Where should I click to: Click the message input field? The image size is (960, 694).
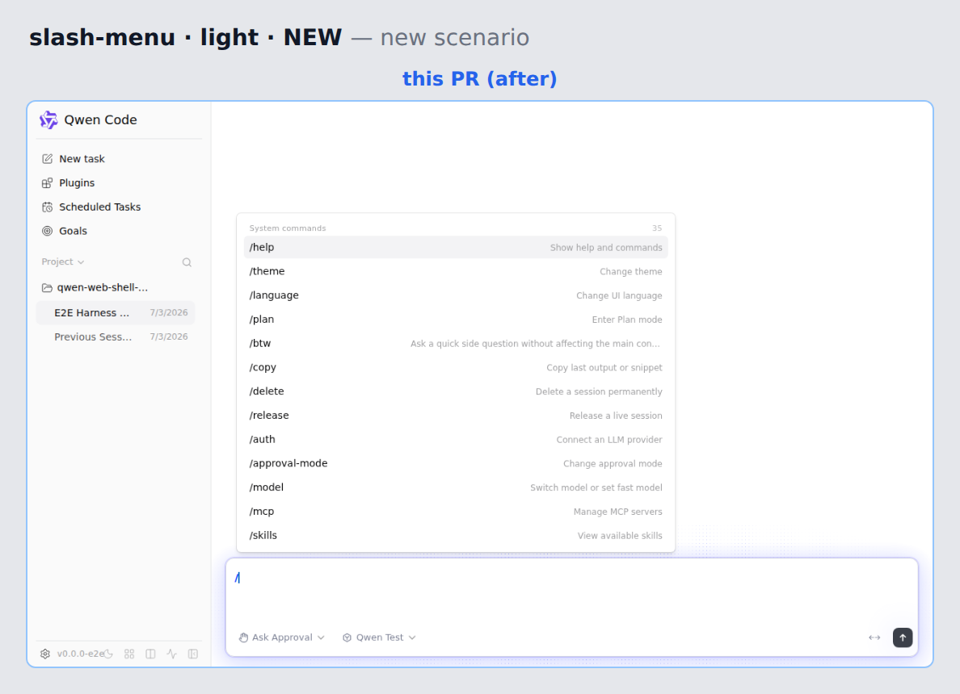[572, 590]
